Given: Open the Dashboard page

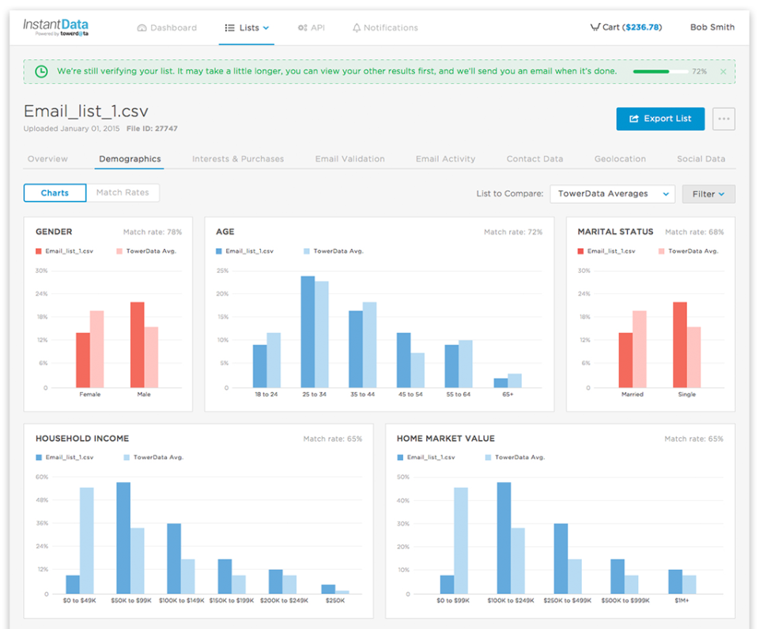Looking at the screenshot, I should (167, 28).
